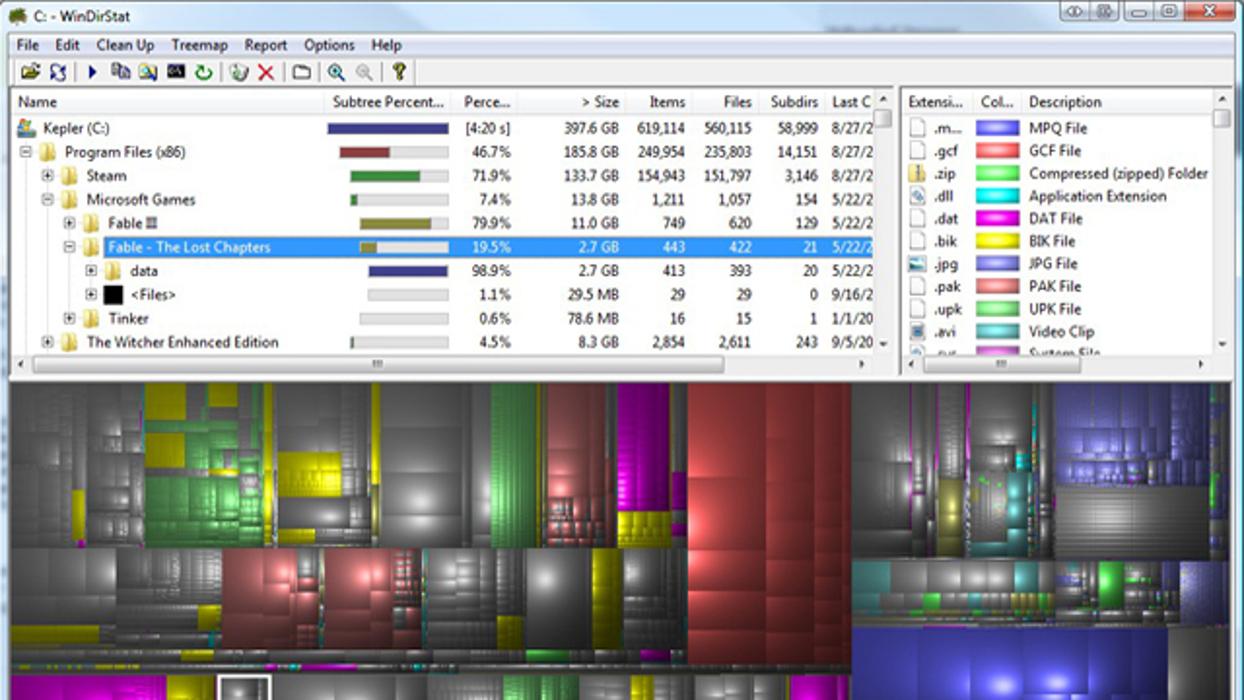The width and height of the screenshot is (1244, 700).
Task: Click the DAT File magenta color swatch
Action: [x=998, y=219]
